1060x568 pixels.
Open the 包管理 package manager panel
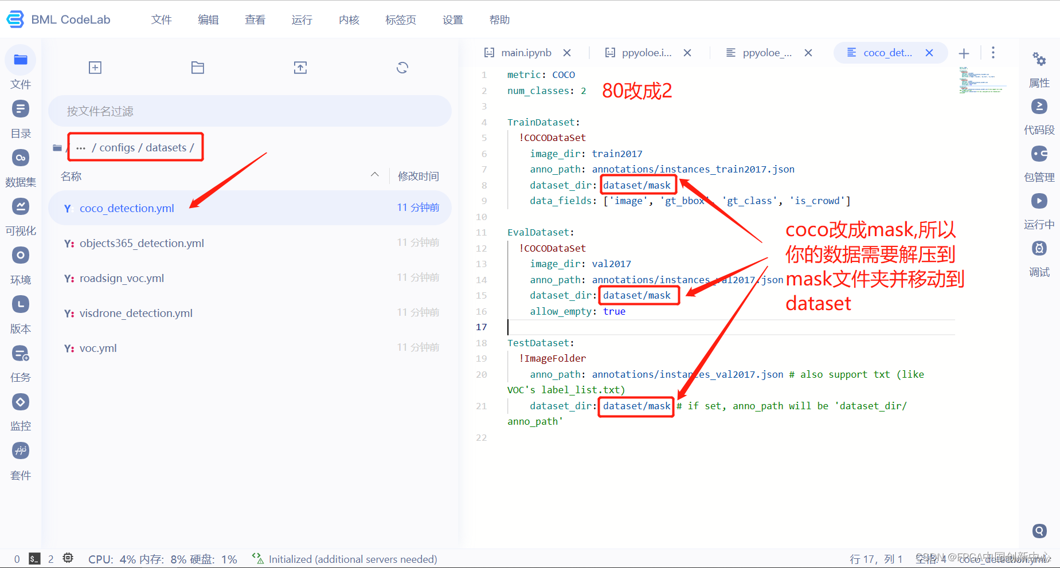pyautogui.click(x=1039, y=163)
